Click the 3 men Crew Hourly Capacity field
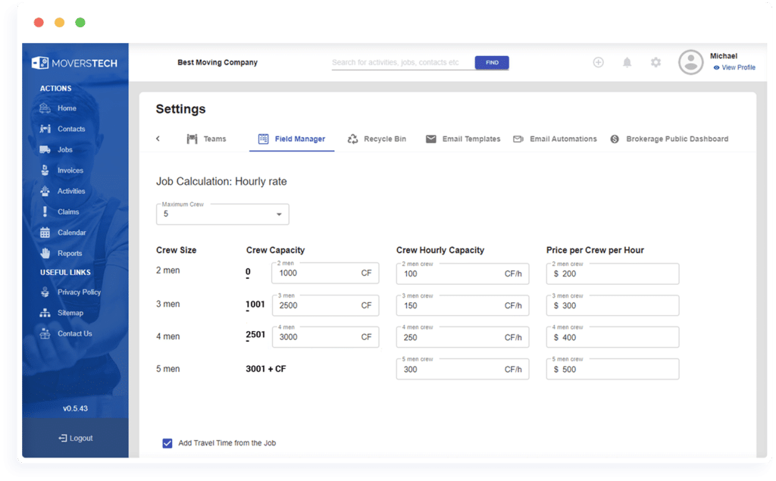Image resolution: width=776 pixels, height=481 pixels. [x=462, y=305]
